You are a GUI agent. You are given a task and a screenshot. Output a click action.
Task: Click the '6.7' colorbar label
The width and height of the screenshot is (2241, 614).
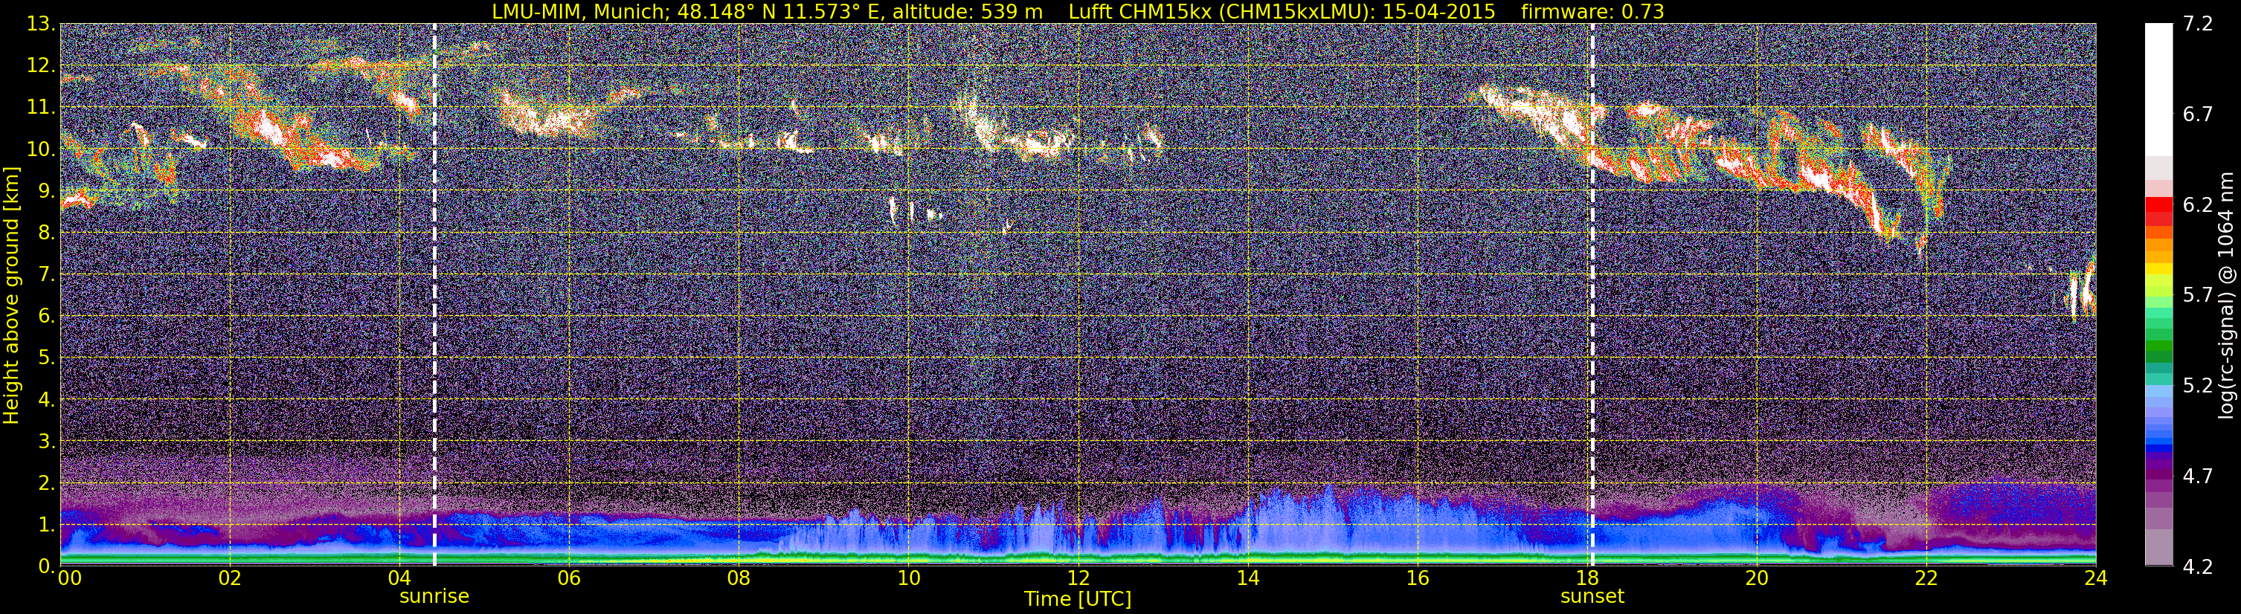click(x=2198, y=114)
